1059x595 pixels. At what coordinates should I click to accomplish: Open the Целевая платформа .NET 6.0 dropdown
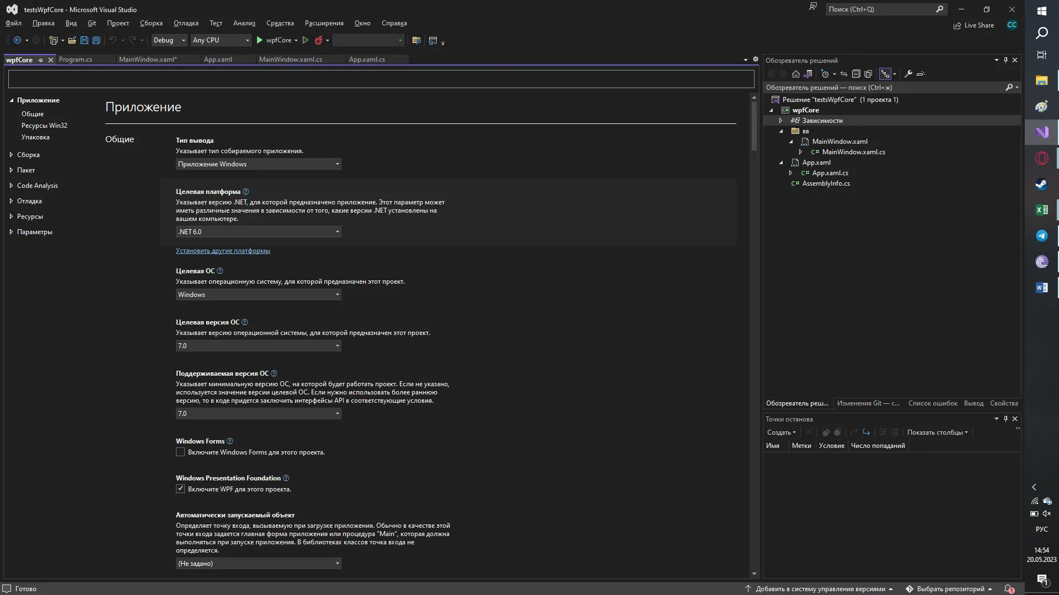258,232
